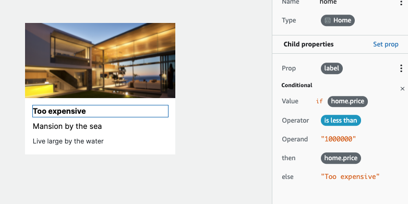This screenshot has height=204, width=408.
Task: Edit the "Too expensive" else value
Action: (x=350, y=177)
